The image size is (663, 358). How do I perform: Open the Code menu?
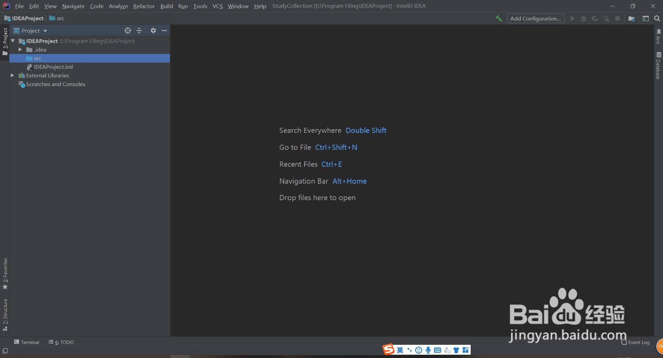pyautogui.click(x=97, y=6)
